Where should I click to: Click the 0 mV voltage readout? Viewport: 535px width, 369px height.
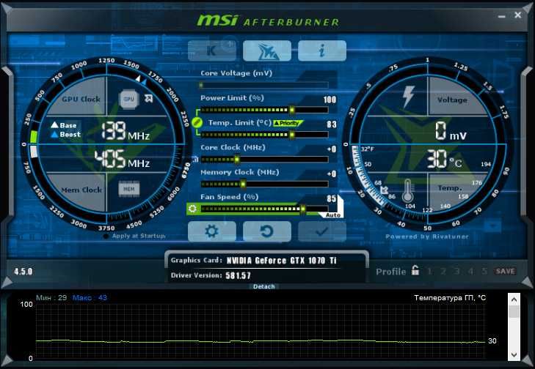451,131
